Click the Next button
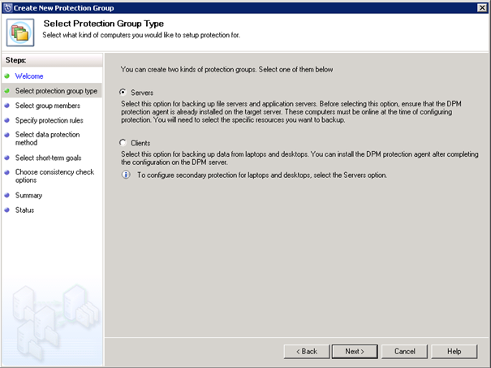Screen dimensions: 491x368 click(x=355, y=352)
